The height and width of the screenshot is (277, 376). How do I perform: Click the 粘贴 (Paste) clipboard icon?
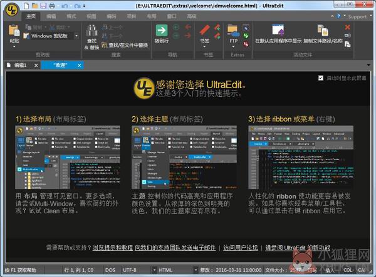point(14,31)
